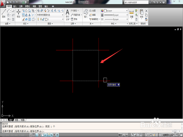Toggle Object Snap Tracking in status bar
Image resolution: width=183 pixels, height=137 pixels.
(x=45, y=135)
